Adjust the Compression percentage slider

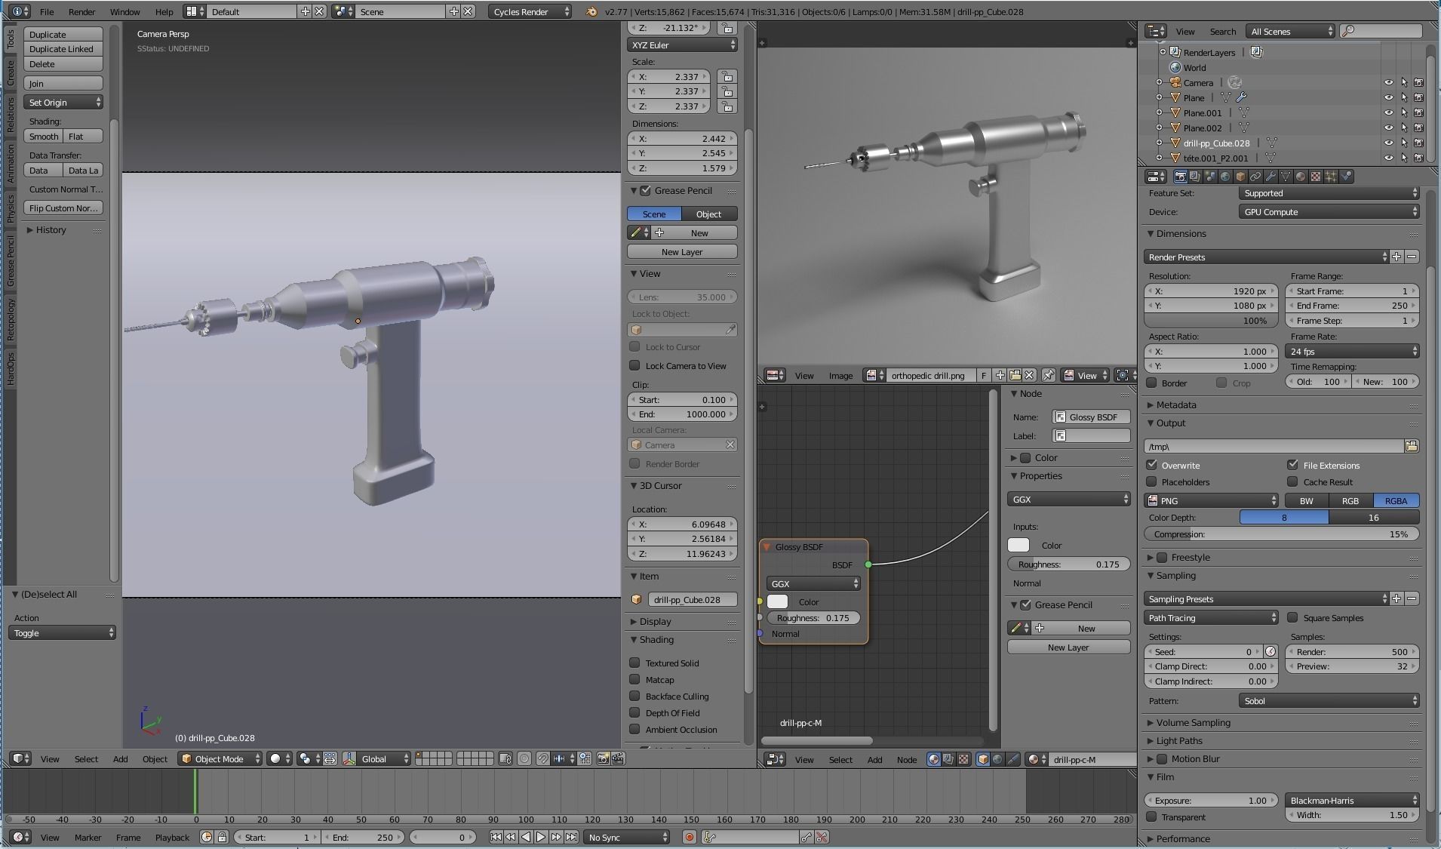click(x=1282, y=534)
